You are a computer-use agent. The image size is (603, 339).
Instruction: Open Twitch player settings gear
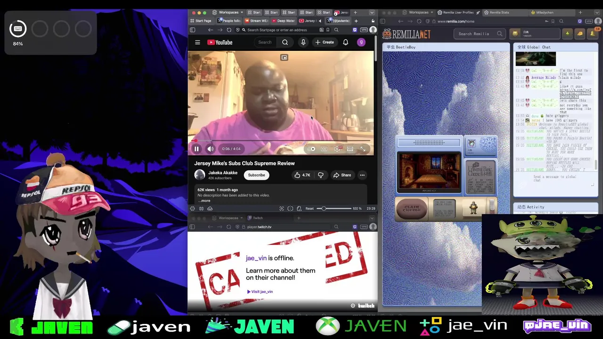tap(353, 306)
